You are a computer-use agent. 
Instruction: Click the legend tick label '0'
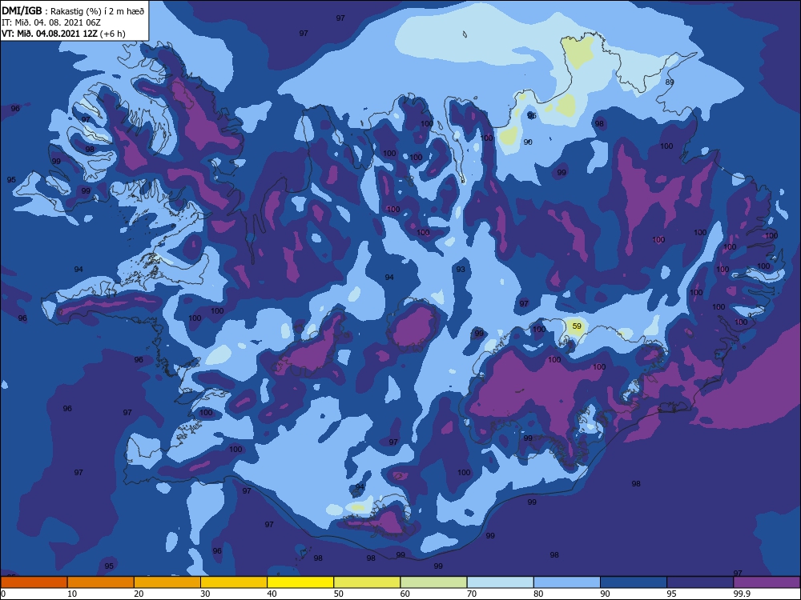3,594
